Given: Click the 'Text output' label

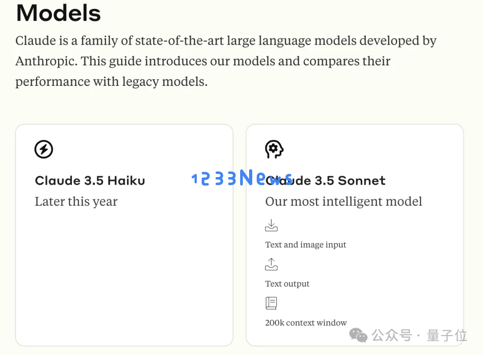Looking at the screenshot, I should click(x=287, y=283).
